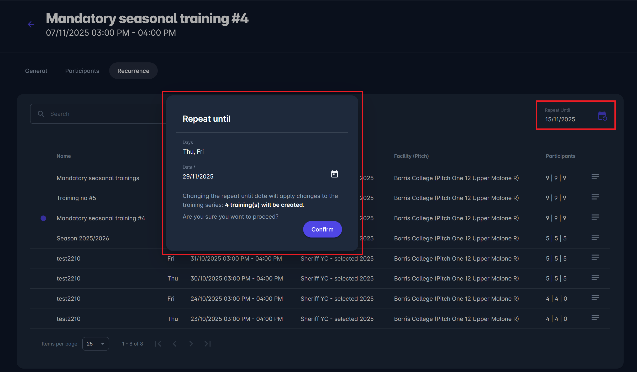Switch to the Participants tab

click(x=82, y=71)
